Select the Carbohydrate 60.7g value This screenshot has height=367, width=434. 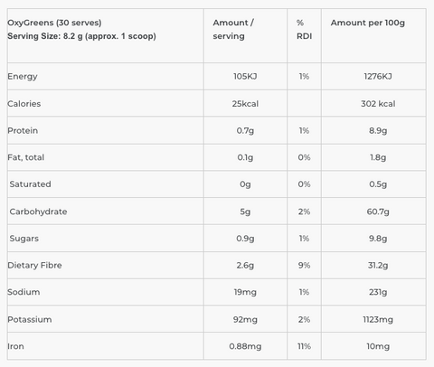[x=378, y=212]
